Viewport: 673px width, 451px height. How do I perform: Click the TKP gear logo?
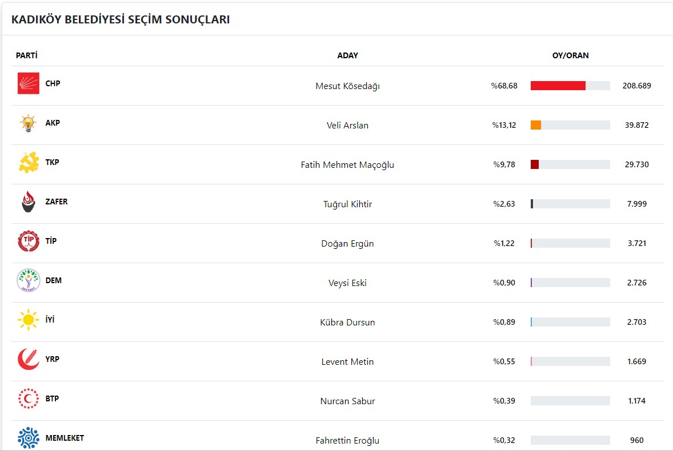click(29, 162)
